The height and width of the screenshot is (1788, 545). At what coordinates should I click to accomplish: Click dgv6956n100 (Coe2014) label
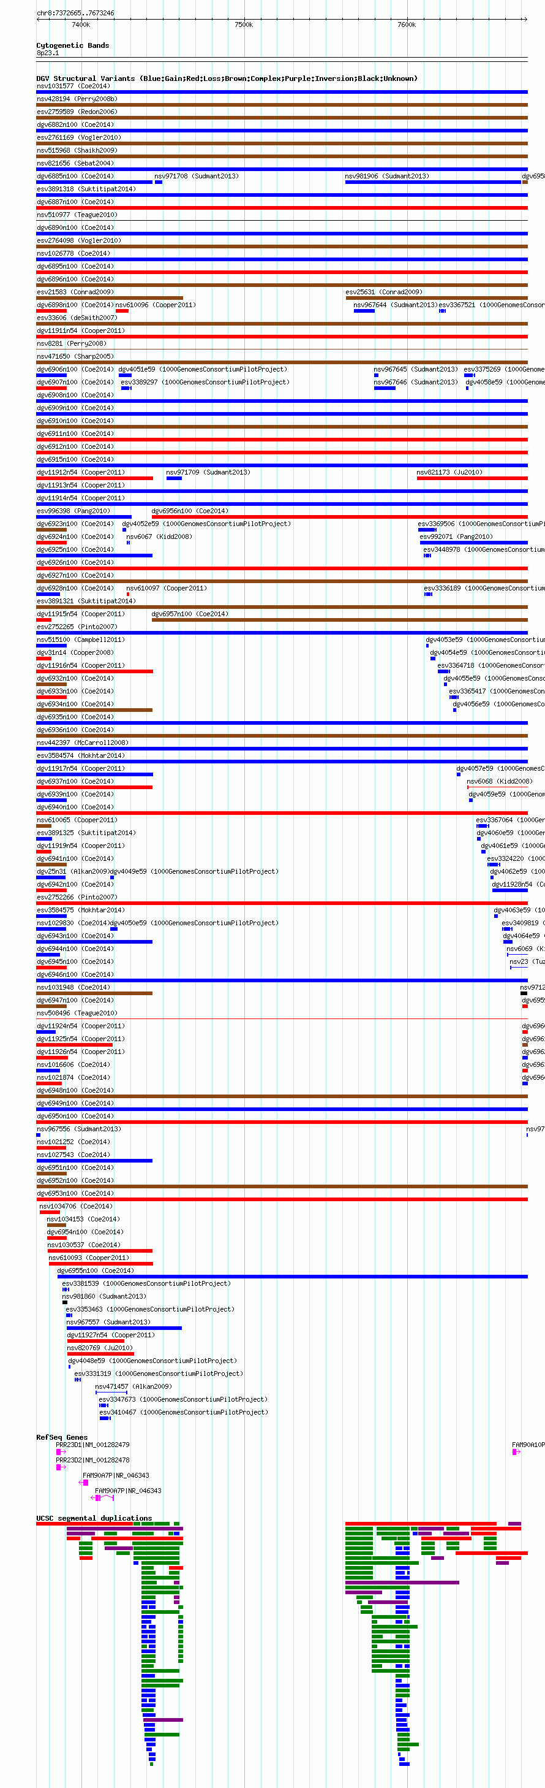190,511
